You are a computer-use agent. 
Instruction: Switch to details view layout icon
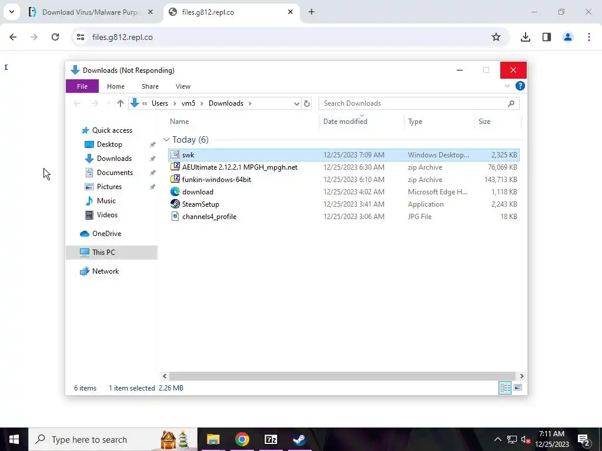pyautogui.click(x=505, y=388)
